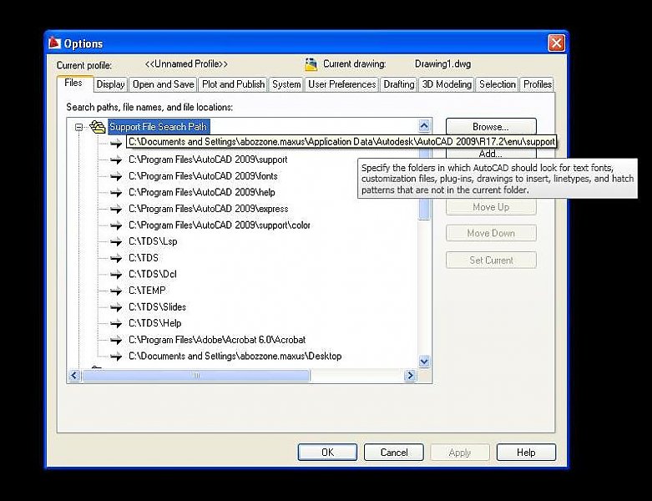Viewport: 652px width, 501px height.
Task: Click arrow icon beside C:\TDS\Dcl
Action: pos(115,275)
